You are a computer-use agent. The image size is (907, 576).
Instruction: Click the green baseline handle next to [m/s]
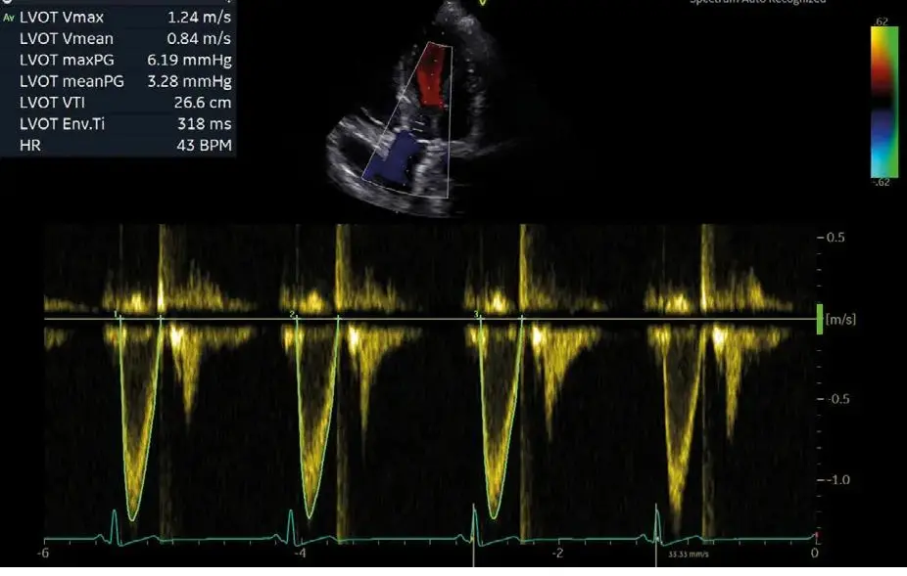[821, 319]
